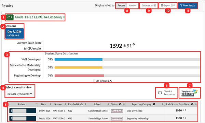Click Standardized status in Well Developed row

(x=117, y=111)
